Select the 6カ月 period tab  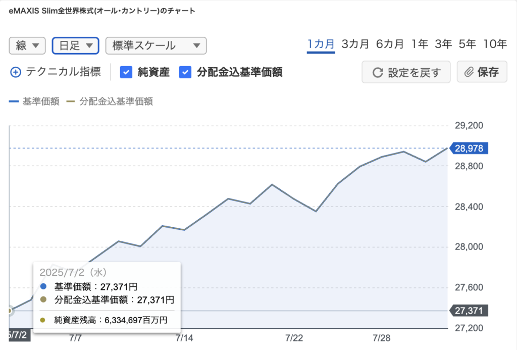[390, 44]
